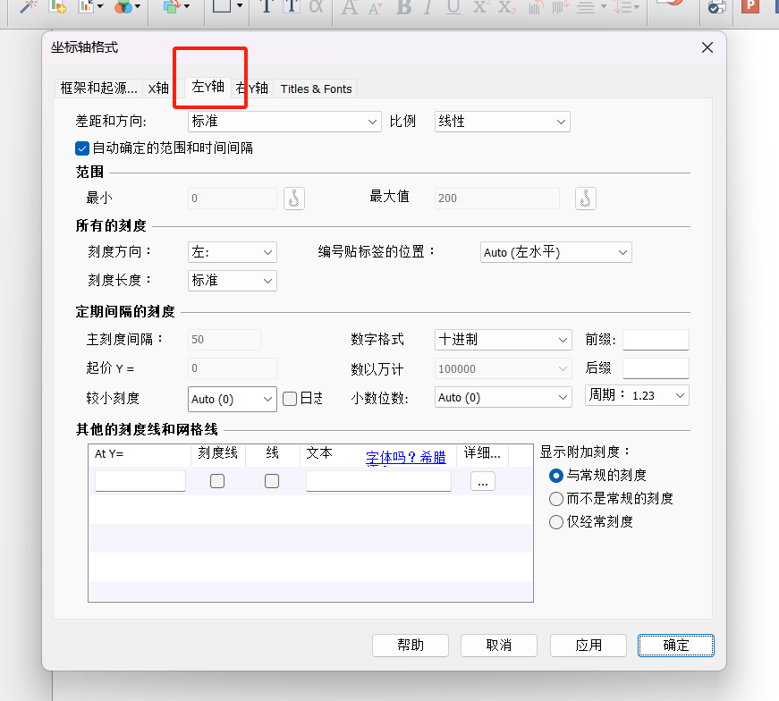
Task: Click the bold B toolbar icon
Action: tap(404, 7)
